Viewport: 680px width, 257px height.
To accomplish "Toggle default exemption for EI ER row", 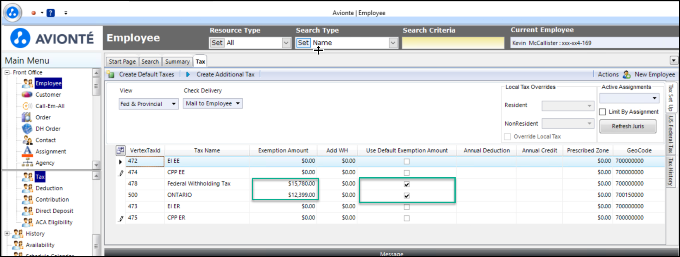I will click(x=407, y=207).
